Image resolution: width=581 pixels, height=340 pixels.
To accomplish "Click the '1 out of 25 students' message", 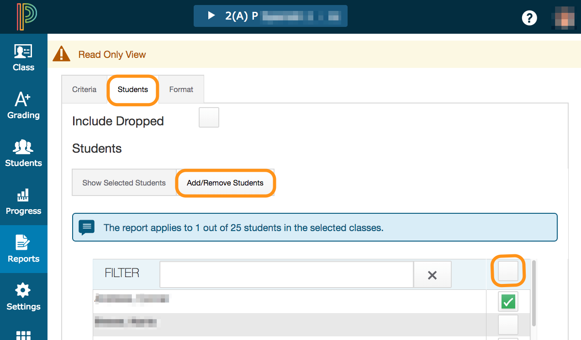I will 243,227.
